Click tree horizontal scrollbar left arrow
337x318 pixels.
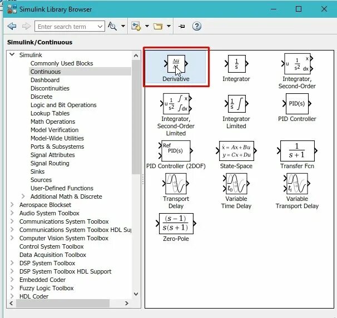click(x=11, y=303)
